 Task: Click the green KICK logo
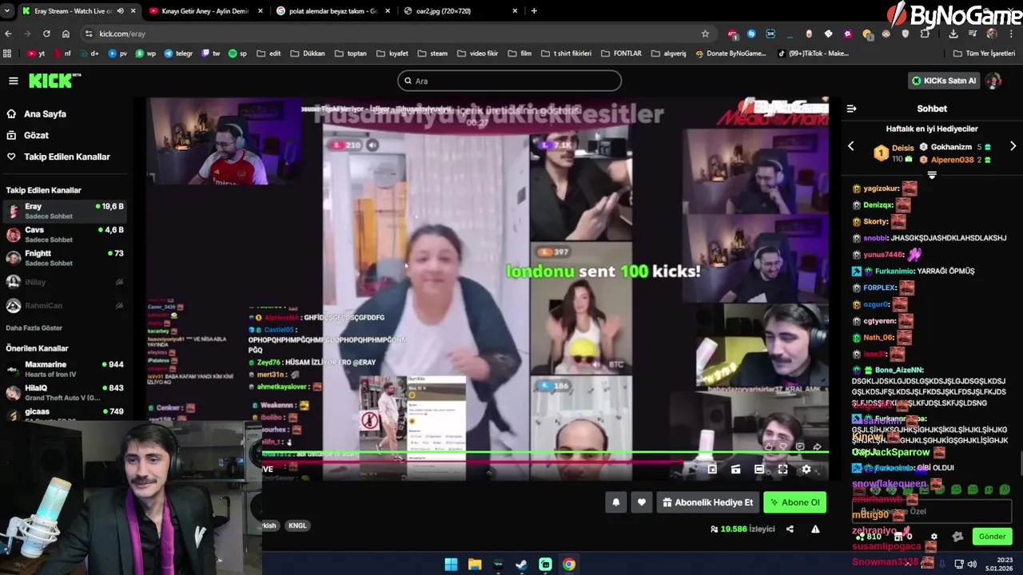pyautogui.click(x=54, y=81)
